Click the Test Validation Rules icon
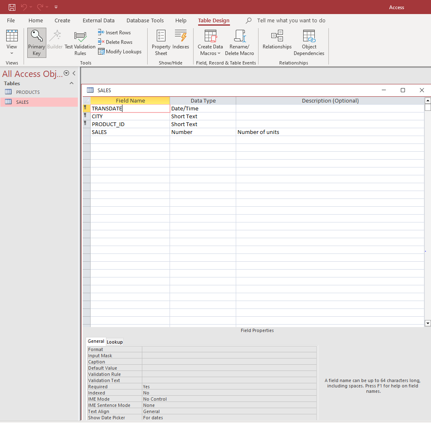 [x=80, y=36]
